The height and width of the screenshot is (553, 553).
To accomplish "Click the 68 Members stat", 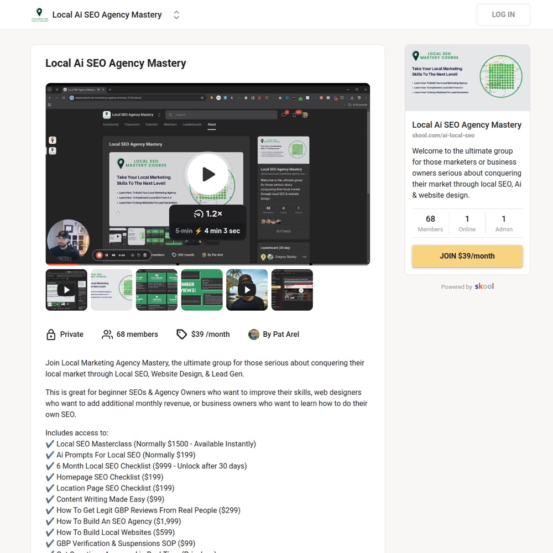I will (x=430, y=223).
